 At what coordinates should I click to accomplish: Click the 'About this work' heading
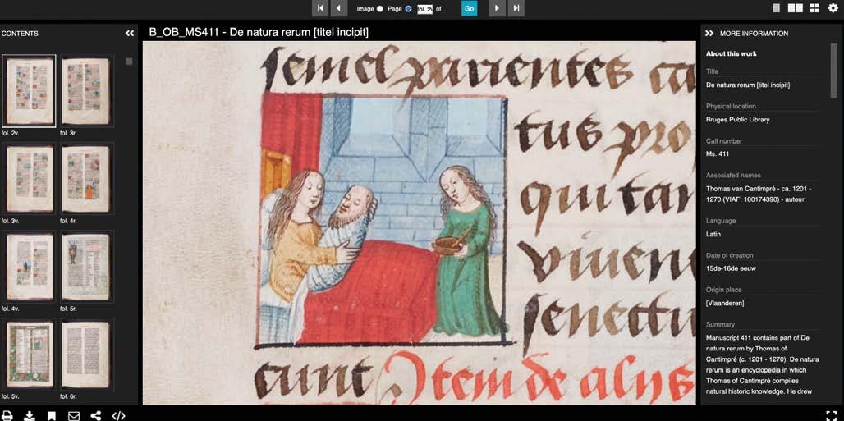(732, 54)
